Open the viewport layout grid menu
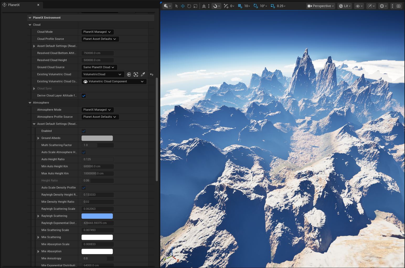405x268 pixels. (398, 6)
